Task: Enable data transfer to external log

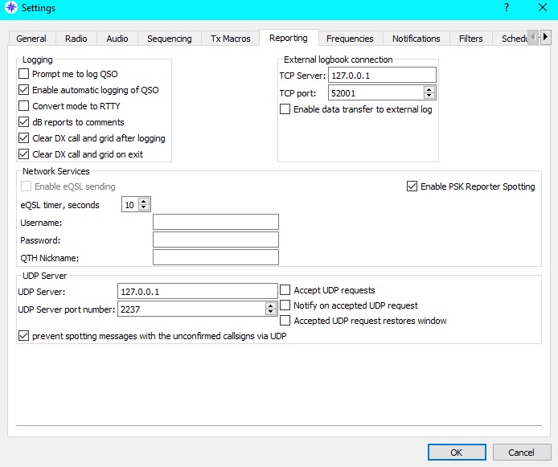Action: (x=285, y=109)
